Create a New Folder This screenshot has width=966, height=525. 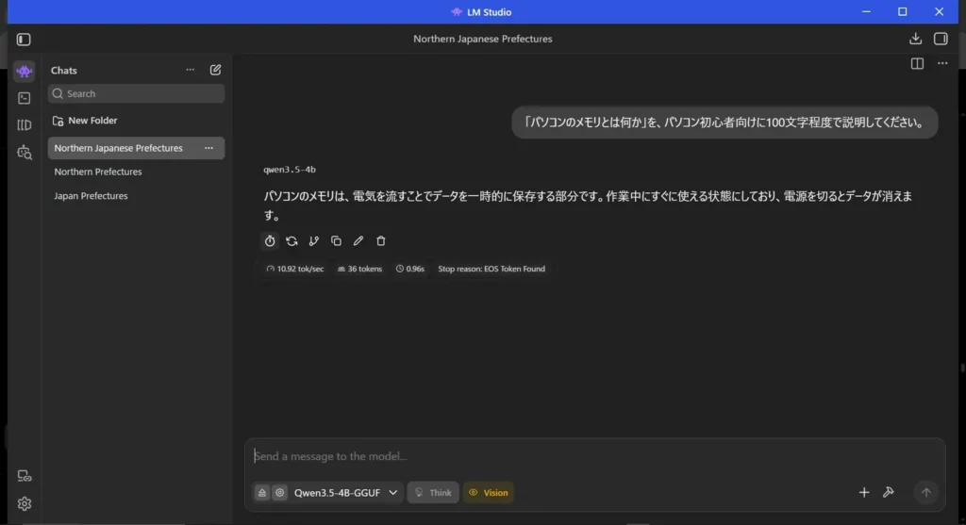(85, 121)
